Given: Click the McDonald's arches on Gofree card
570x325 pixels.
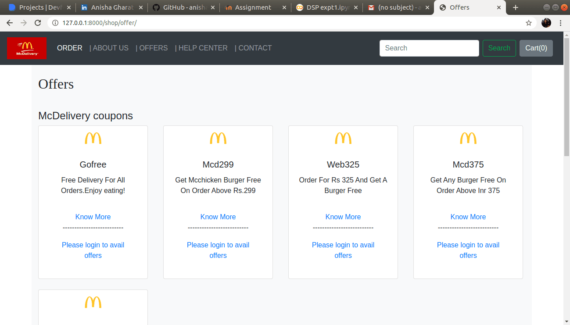Looking at the screenshot, I should [93, 138].
